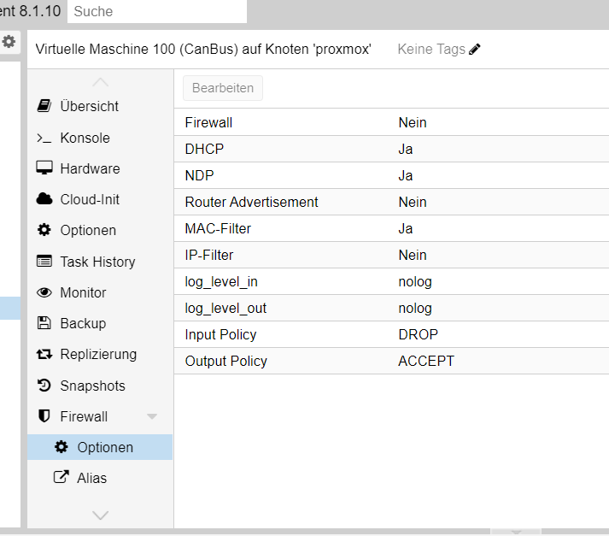The height and width of the screenshot is (536, 609).
Task: Click the Übersicht book icon
Action: [x=44, y=106]
